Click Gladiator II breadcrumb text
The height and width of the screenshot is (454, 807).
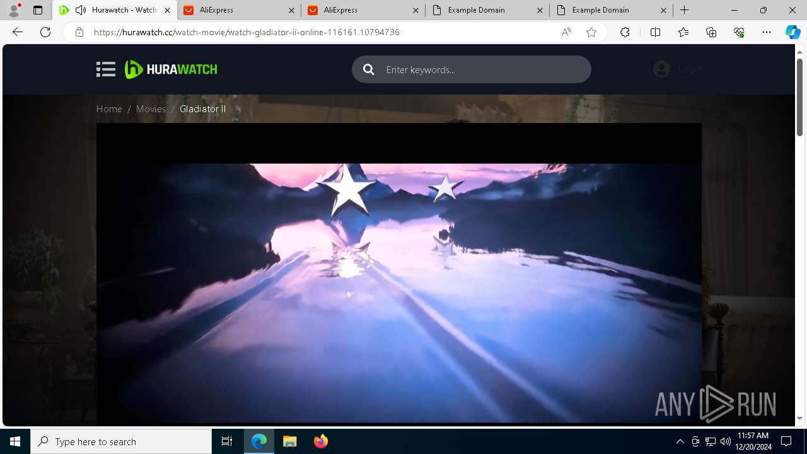click(202, 109)
